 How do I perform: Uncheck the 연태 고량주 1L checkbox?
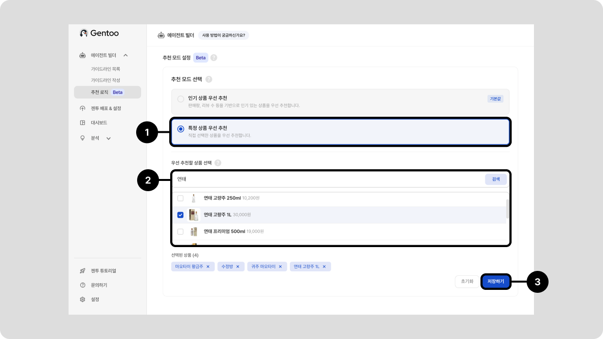[x=180, y=214]
